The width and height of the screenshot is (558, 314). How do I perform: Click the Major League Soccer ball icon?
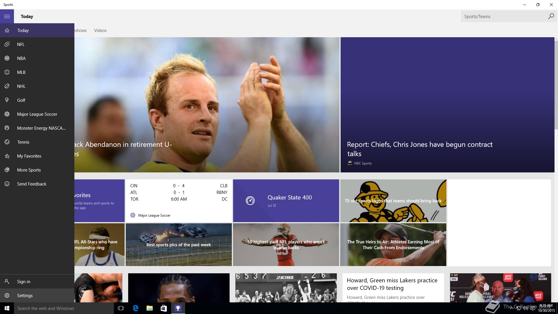click(7, 114)
